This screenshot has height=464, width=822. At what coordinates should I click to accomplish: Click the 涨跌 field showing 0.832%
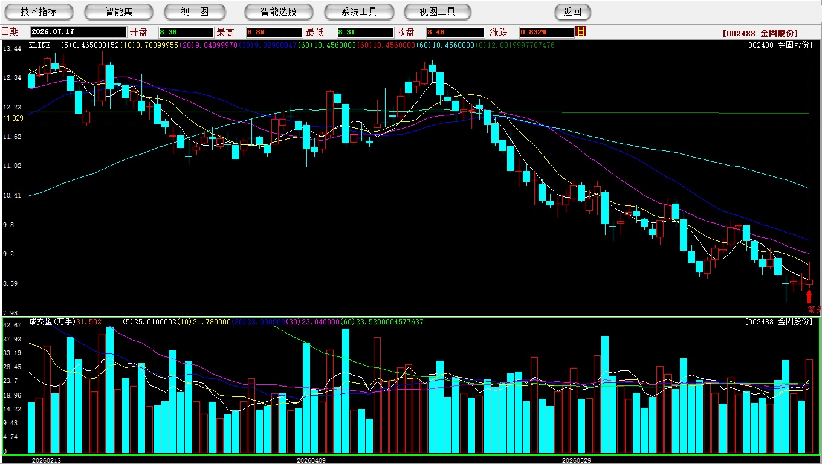[x=546, y=32]
